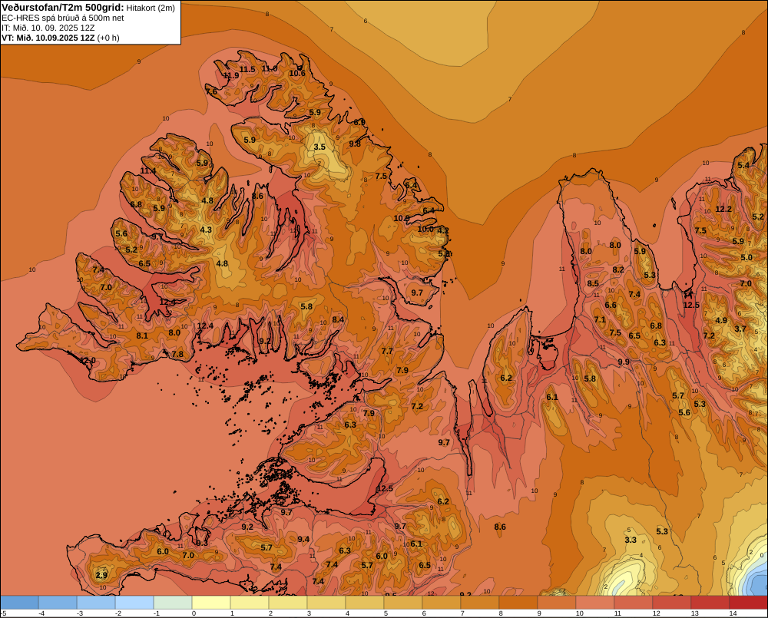Click the legend swatch between -2 and -1

[134, 603]
